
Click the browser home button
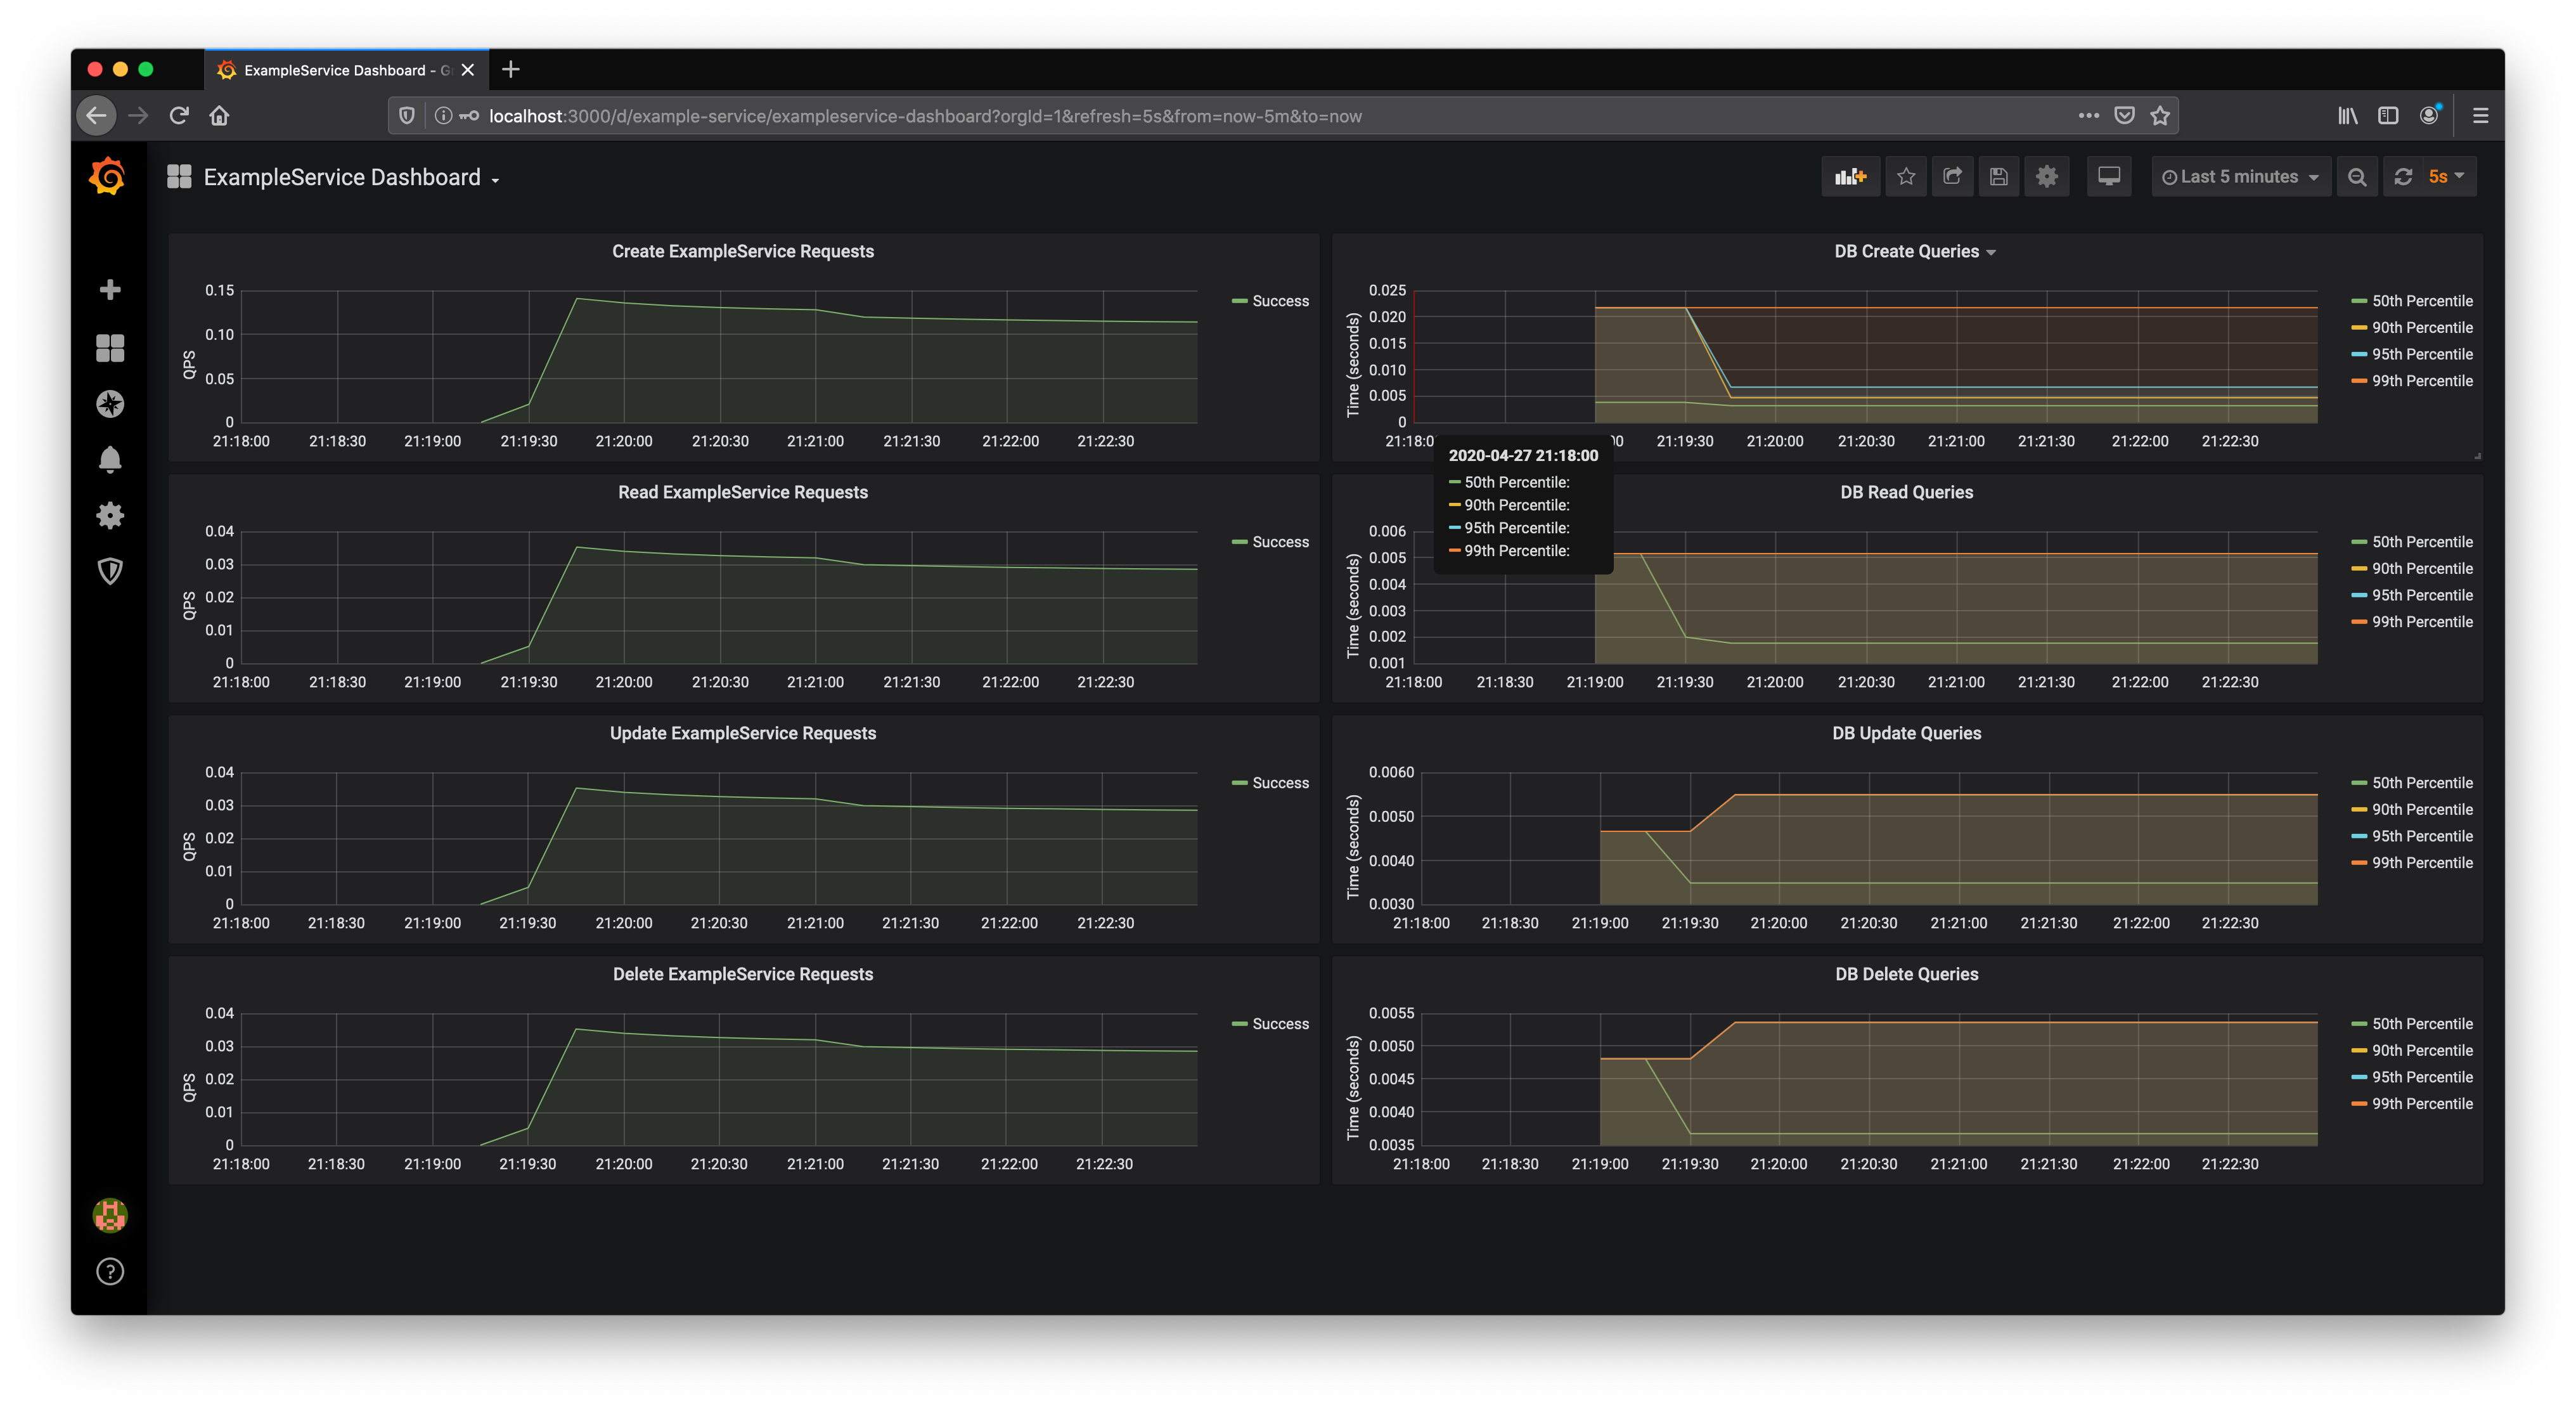point(219,116)
